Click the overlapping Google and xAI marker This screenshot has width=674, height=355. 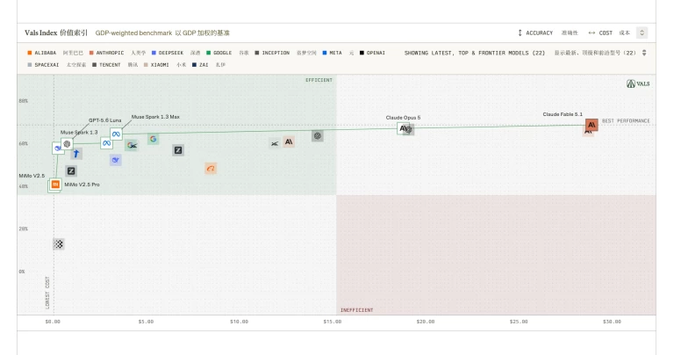132,146
